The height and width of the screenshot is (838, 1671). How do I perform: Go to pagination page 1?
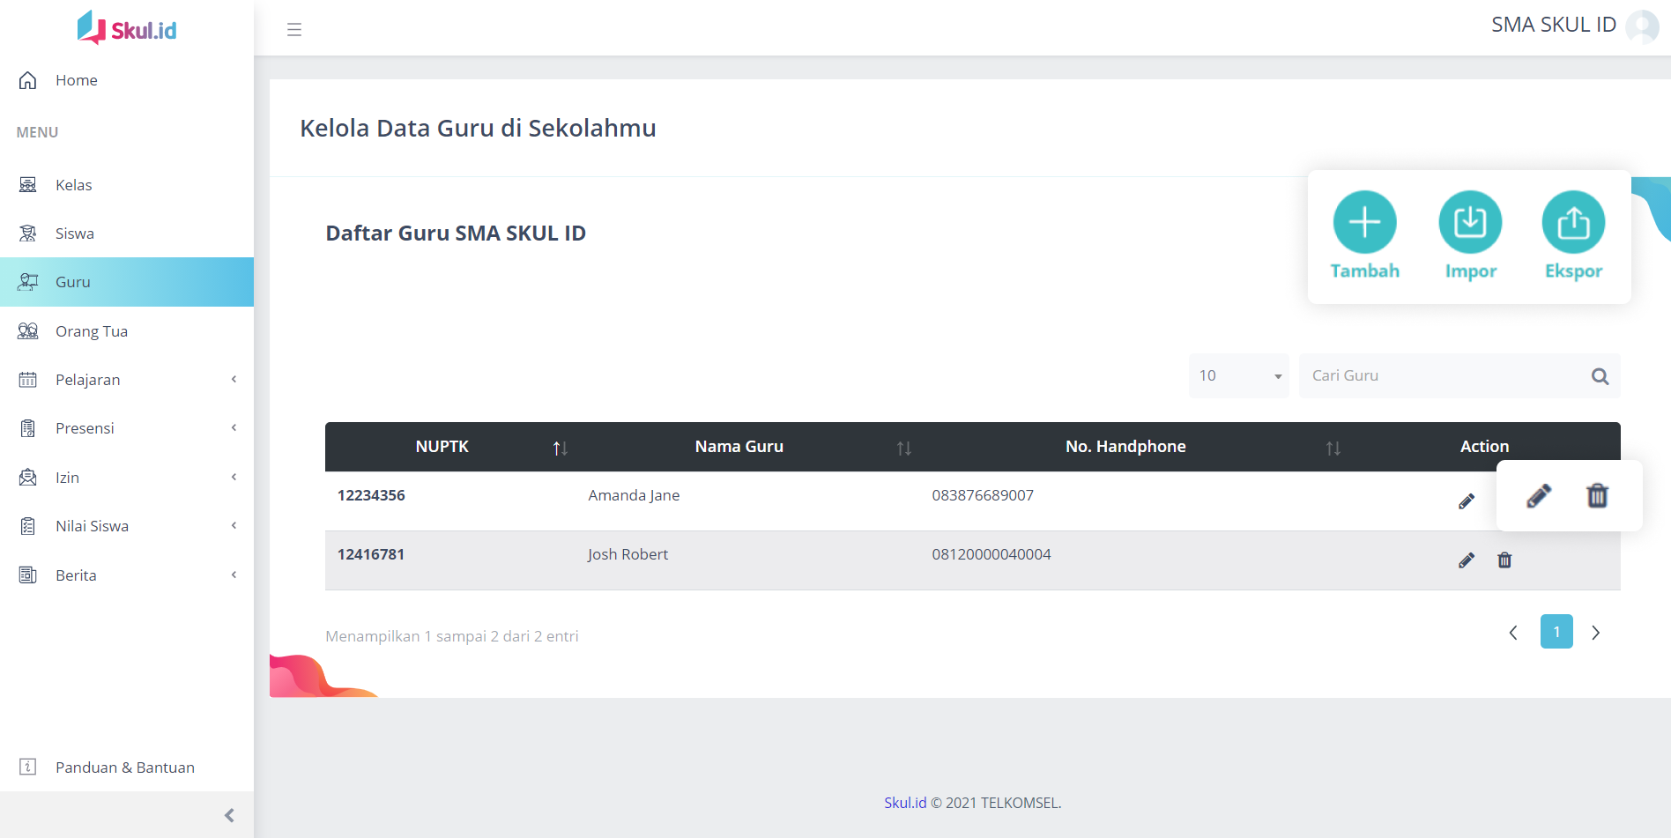point(1556,632)
